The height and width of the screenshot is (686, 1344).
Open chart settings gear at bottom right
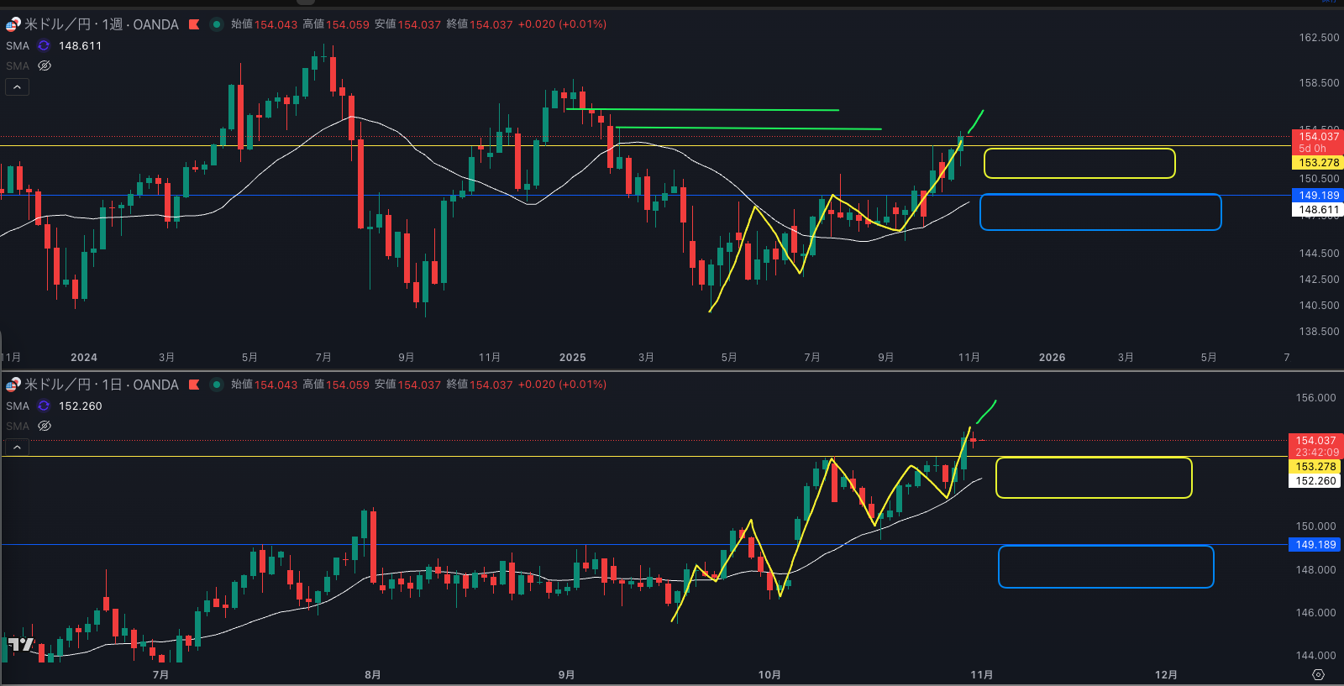point(1318,675)
